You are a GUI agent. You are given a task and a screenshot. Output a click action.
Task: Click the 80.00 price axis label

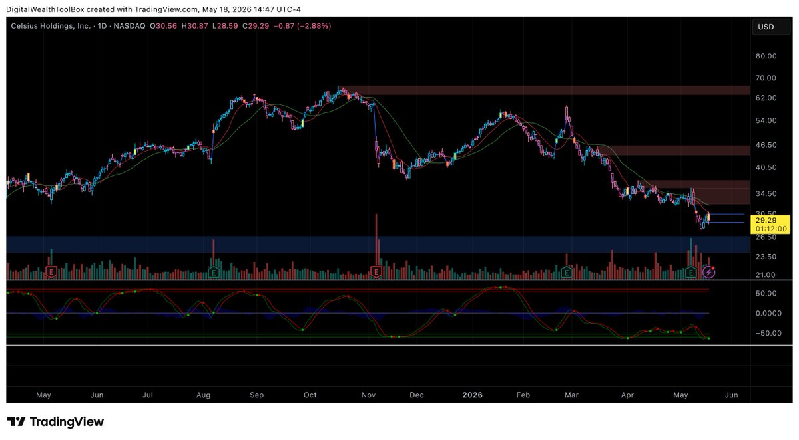tap(767, 56)
